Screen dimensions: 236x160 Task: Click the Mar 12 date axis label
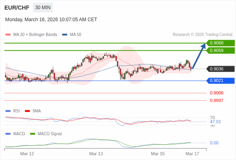(27, 154)
